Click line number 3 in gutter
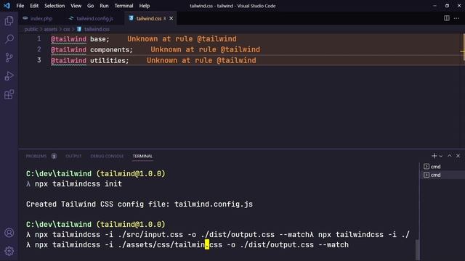465x261 pixels. (39, 60)
